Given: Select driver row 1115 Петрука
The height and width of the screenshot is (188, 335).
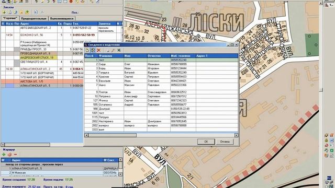Looking at the screenshot, I should pos(161,117).
